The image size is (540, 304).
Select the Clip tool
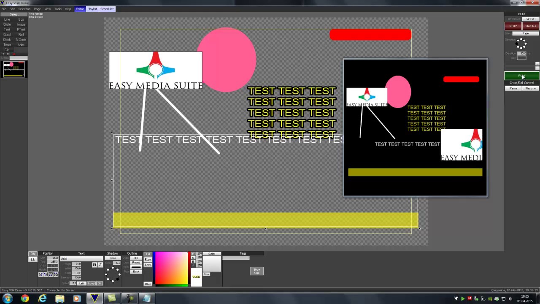click(x=7, y=50)
